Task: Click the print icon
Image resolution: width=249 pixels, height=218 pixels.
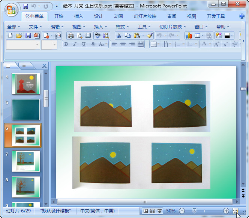Action: (x=71, y=36)
